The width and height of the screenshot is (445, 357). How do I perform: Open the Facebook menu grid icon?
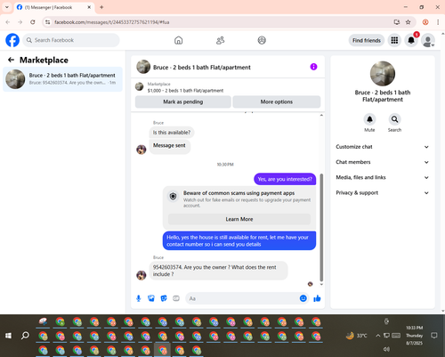click(x=394, y=40)
